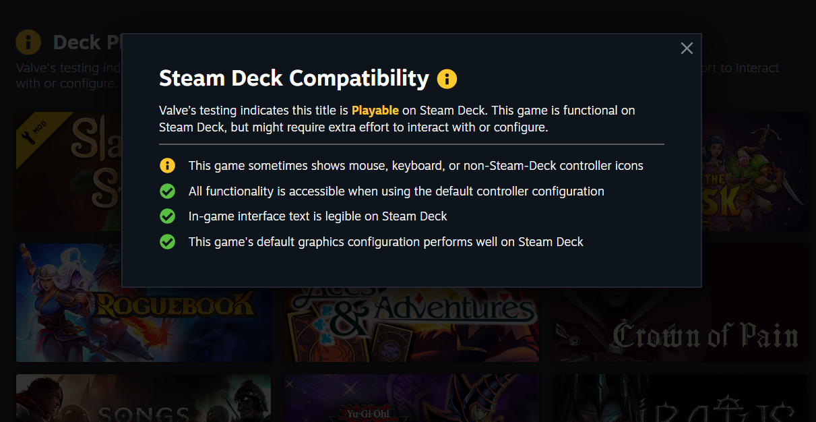Click the Steam Deck Compatibility heading
This screenshot has height=422, width=816.
pyautogui.click(x=294, y=79)
